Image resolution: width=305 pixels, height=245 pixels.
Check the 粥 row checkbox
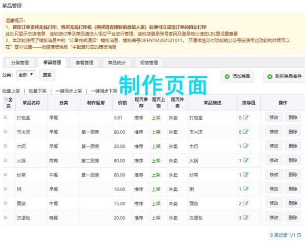[6, 189]
